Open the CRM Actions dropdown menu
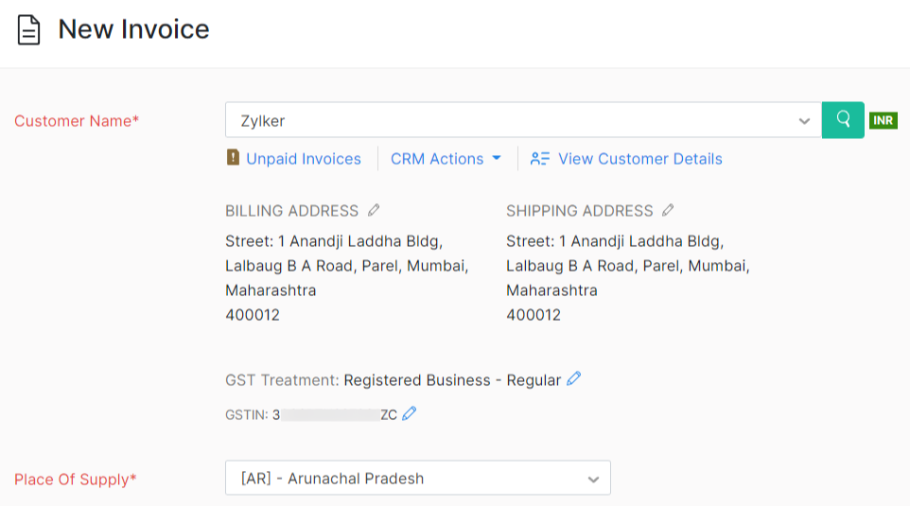This screenshot has width=910, height=506. point(446,159)
